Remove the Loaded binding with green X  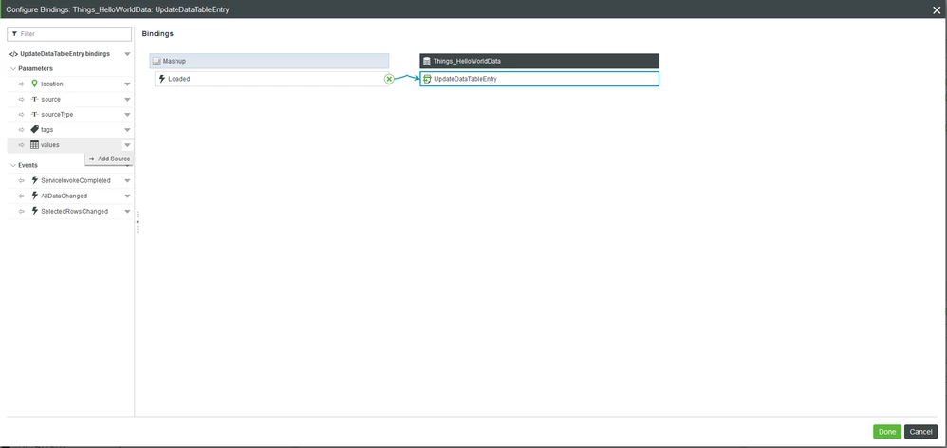(389, 79)
